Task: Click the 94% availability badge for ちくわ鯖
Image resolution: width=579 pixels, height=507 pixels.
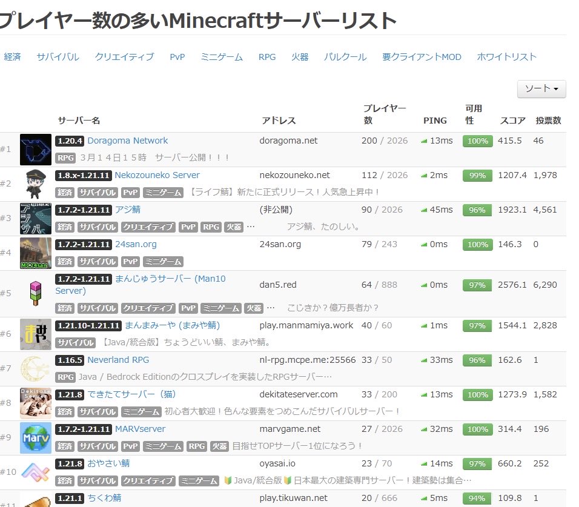Action: (477, 498)
